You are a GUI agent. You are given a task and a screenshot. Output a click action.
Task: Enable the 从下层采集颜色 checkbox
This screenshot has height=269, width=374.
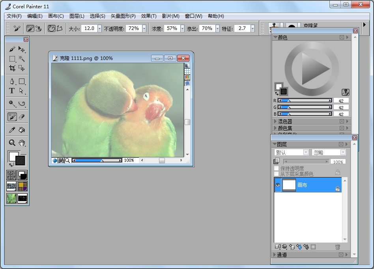click(276, 172)
